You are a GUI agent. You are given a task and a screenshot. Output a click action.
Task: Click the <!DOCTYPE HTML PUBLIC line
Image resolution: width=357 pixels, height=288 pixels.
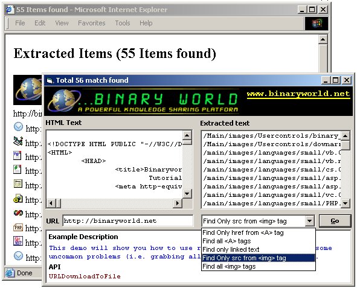pos(115,144)
